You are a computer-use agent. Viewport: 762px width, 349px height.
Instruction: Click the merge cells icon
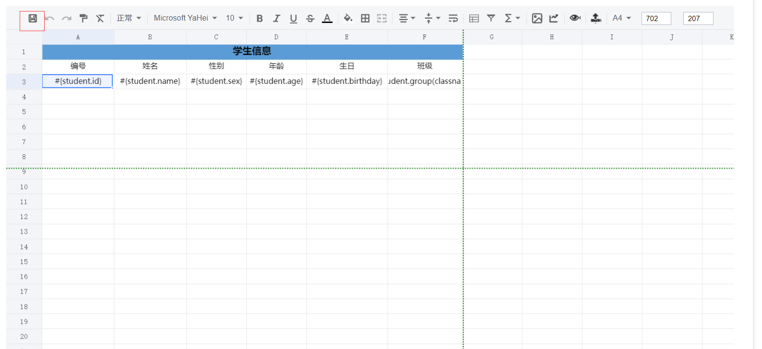point(382,18)
